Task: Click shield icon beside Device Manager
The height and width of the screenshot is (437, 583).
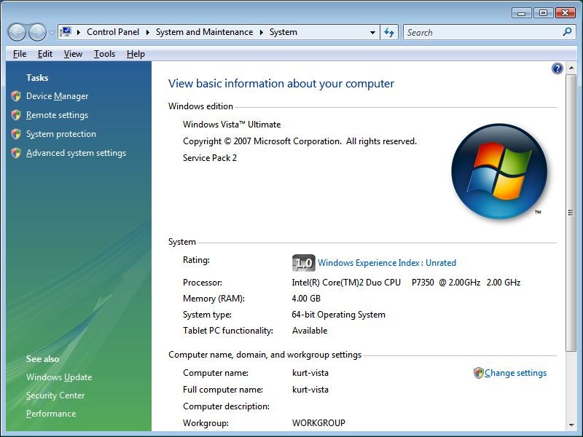Action: pyautogui.click(x=16, y=96)
